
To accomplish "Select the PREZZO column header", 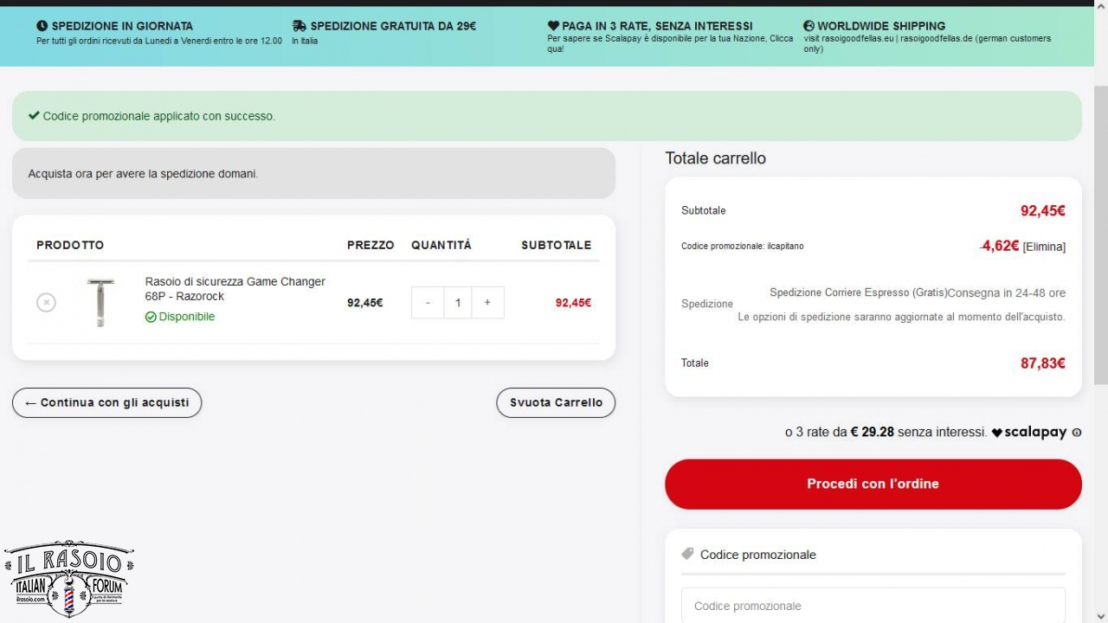I will pyautogui.click(x=370, y=245).
